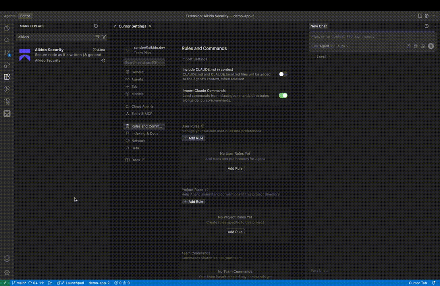
Task: Click the User Rules info icon
Action: (203, 126)
